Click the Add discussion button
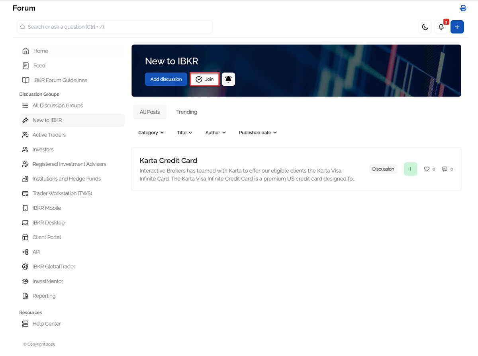The width and height of the screenshot is (478, 356). (x=166, y=79)
